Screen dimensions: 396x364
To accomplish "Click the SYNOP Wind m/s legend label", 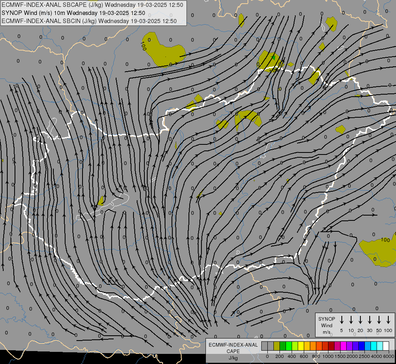I will pyautogui.click(x=326, y=325).
